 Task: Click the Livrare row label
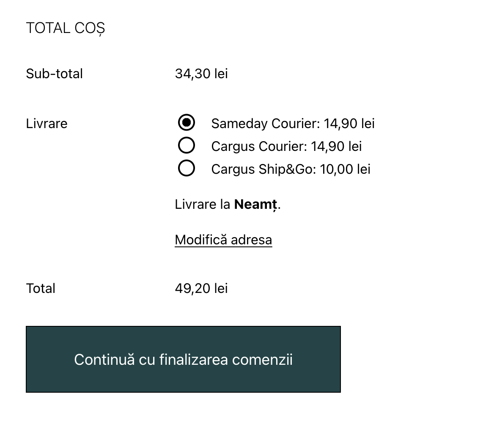click(47, 123)
